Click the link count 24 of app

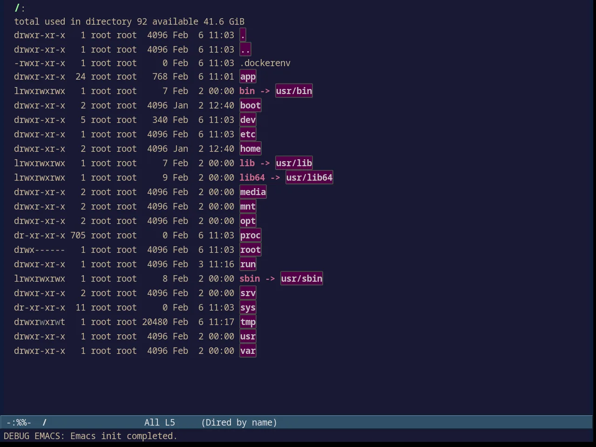(81, 76)
